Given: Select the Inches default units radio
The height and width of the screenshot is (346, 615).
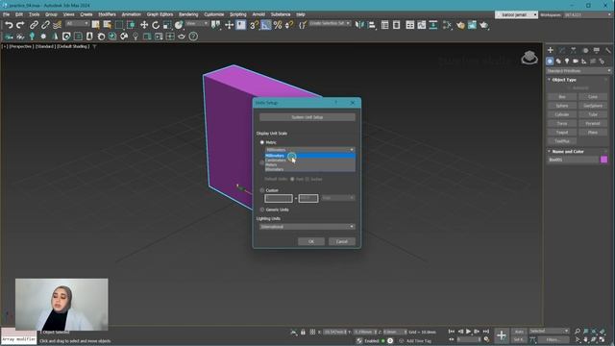Looking at the screenshot, I should click(307, 179).
